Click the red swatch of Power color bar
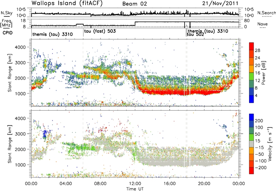The image size is (276, 191). coord(252,46)
